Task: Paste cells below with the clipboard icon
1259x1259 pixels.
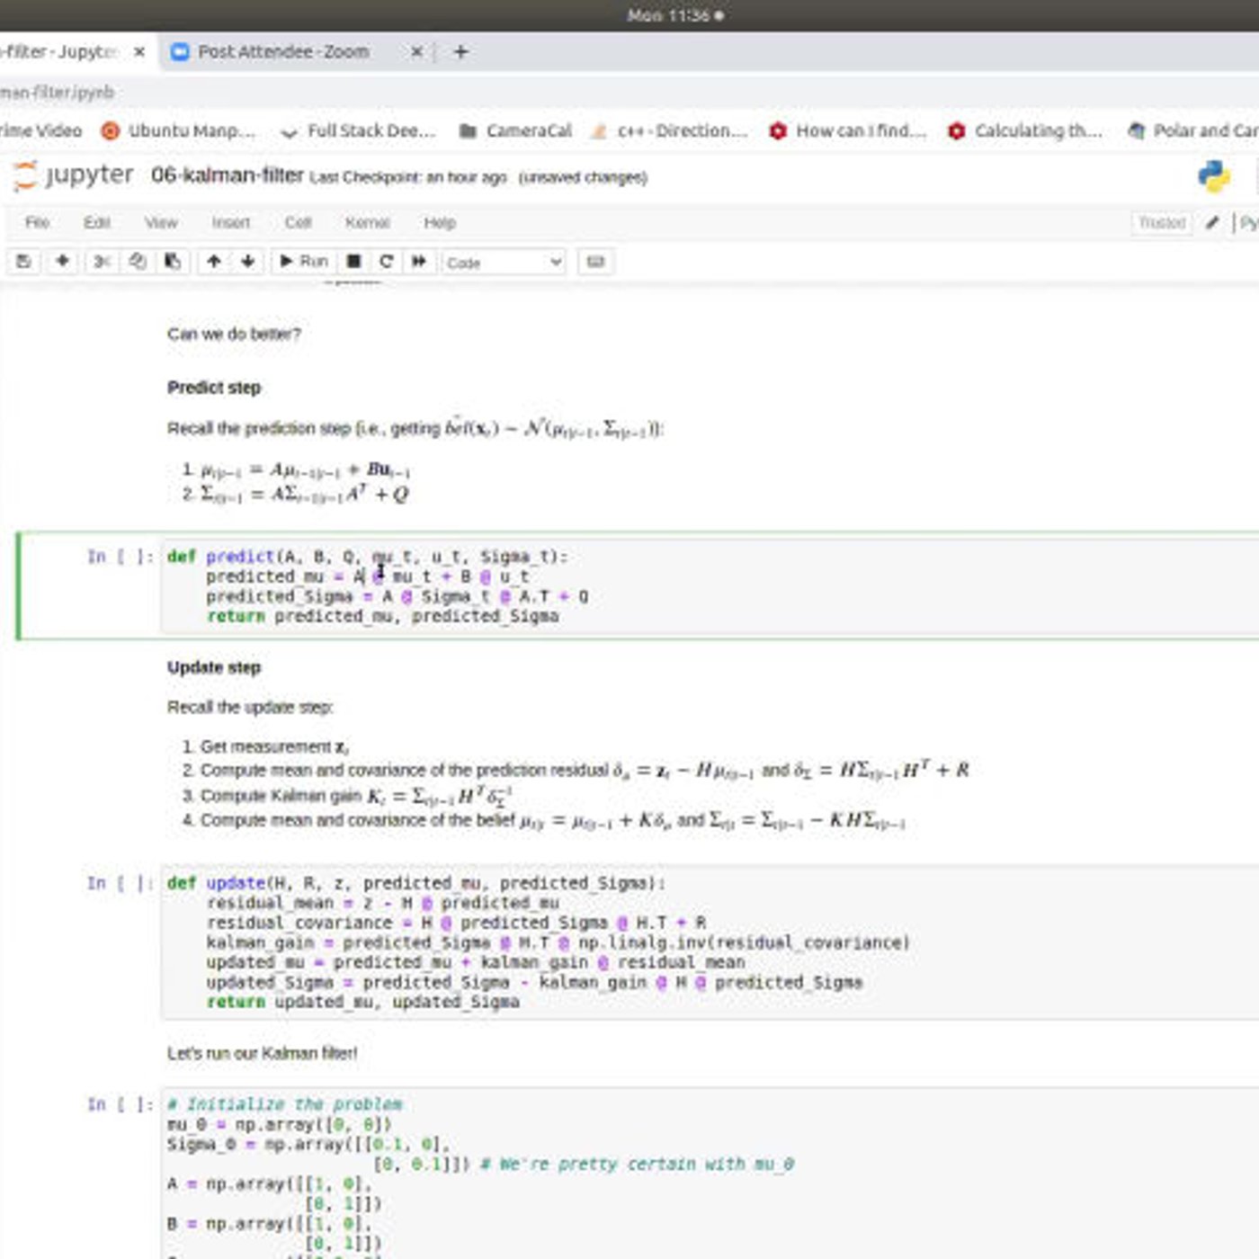Action: click(172, 262)
